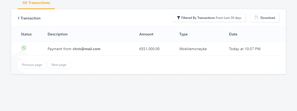Open the Filtered By Transactions filter
This screenshot has width=297, height=111.
pyautogui.click(x=209, y=18)
